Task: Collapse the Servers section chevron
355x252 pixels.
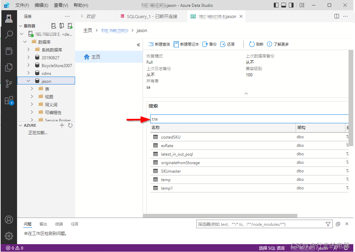Action: [20, 26]
